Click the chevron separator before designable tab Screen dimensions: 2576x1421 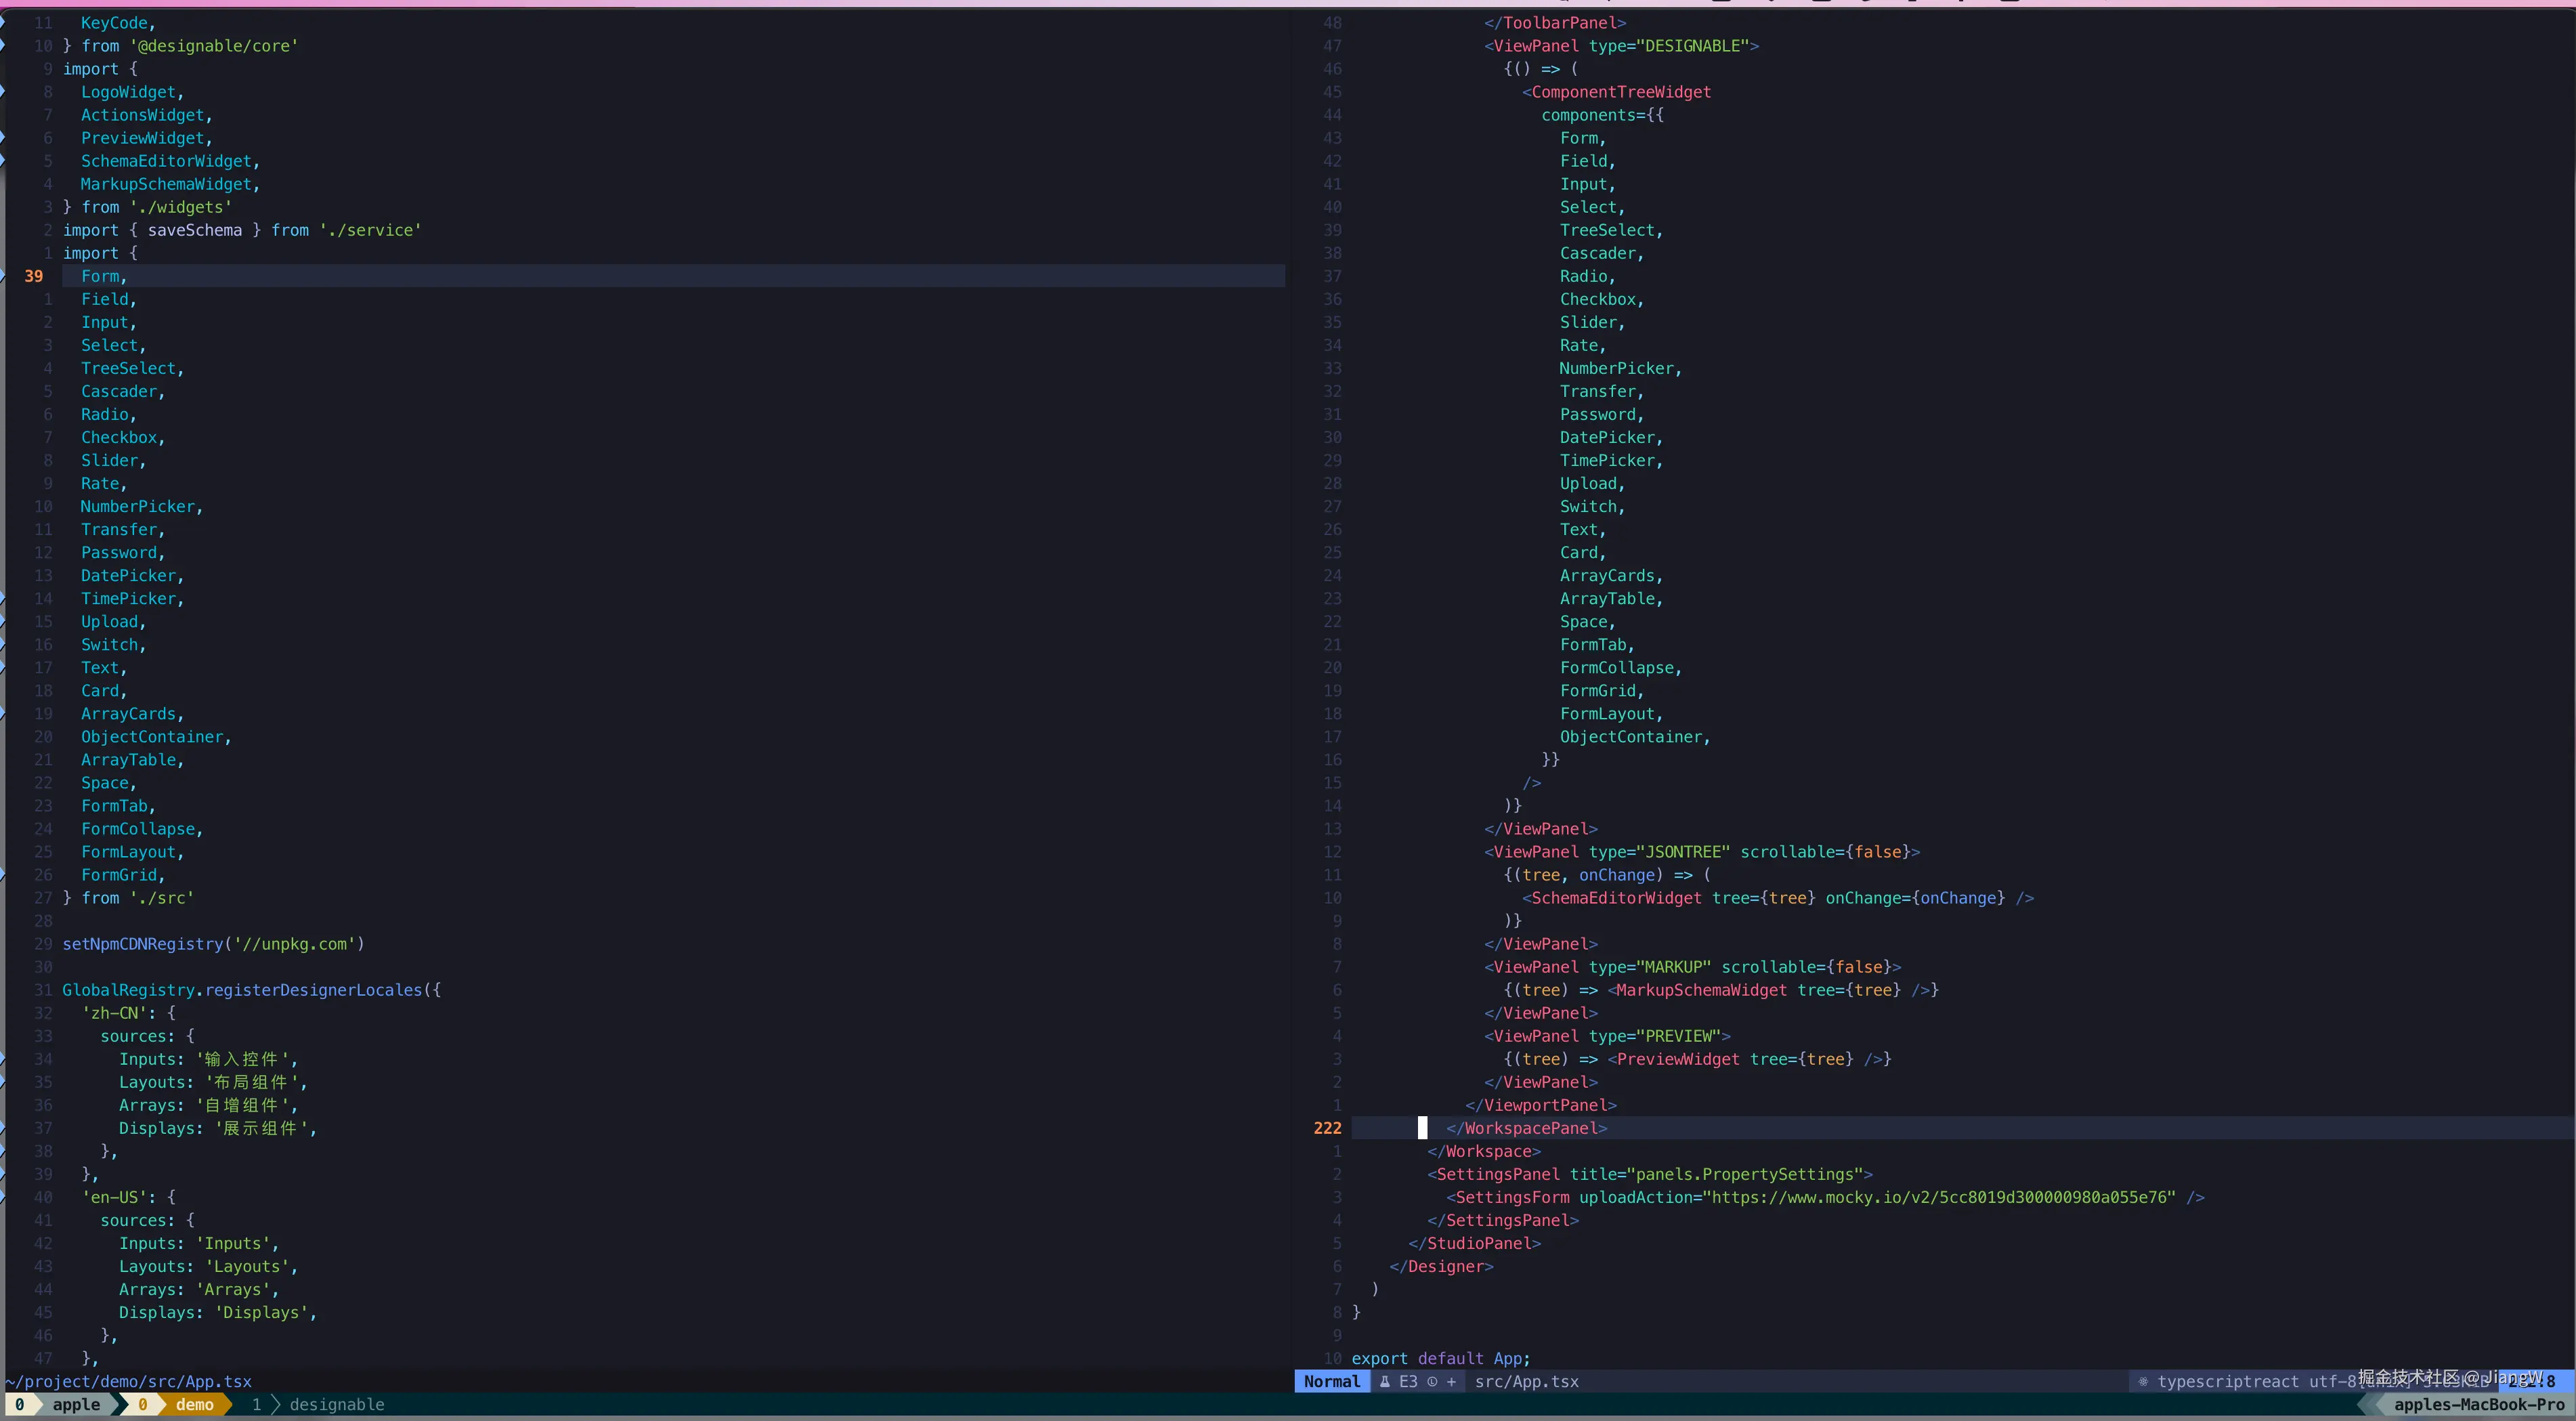pos(276,1404)
